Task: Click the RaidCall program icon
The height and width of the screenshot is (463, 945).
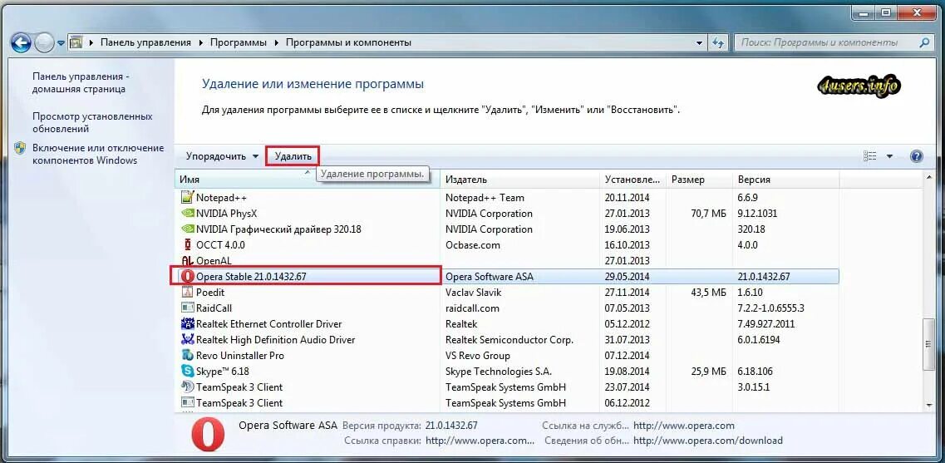Action: point(187,308)
